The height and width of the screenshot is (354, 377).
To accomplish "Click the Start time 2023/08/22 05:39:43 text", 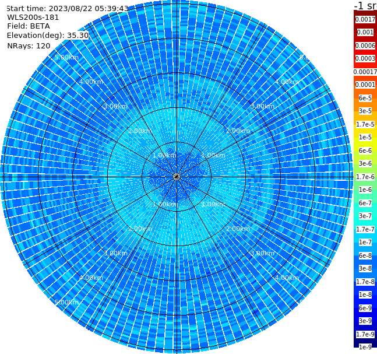I will click(68, 9).
